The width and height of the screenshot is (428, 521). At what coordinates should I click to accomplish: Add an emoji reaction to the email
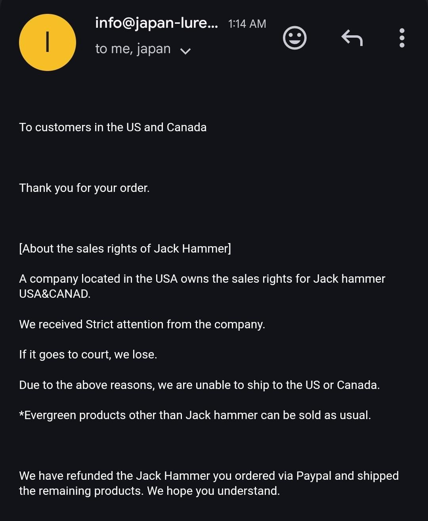click(294, 38)
